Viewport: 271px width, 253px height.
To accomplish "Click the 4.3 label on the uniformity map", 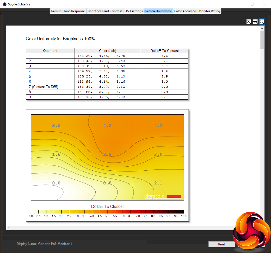I will (158, 125).
